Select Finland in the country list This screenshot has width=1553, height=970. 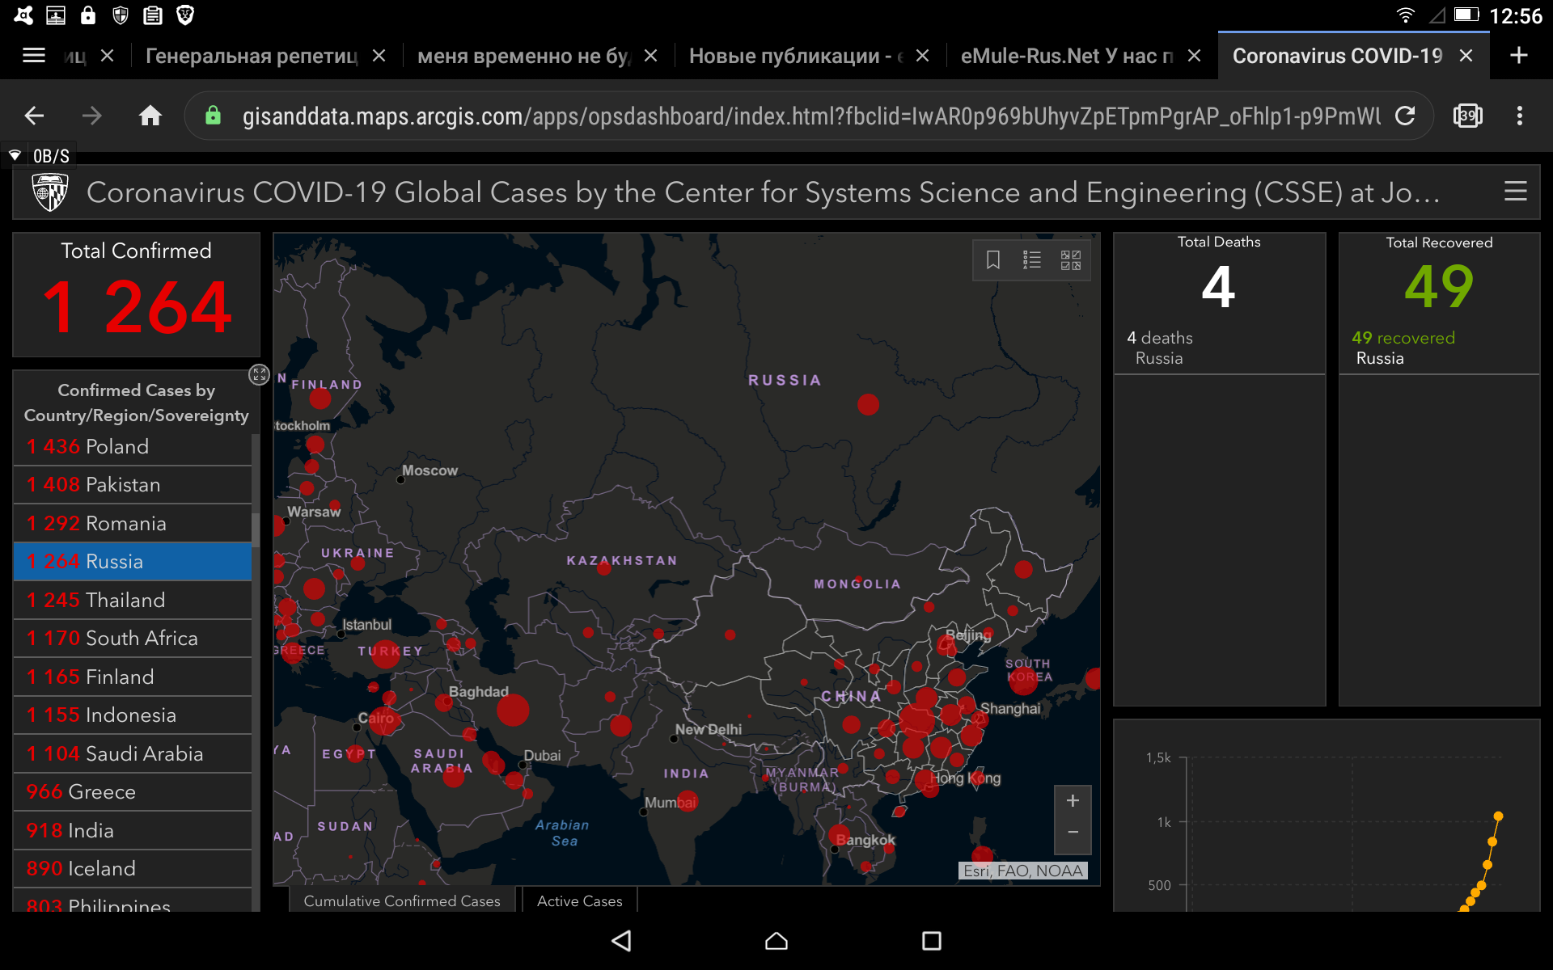133,677
